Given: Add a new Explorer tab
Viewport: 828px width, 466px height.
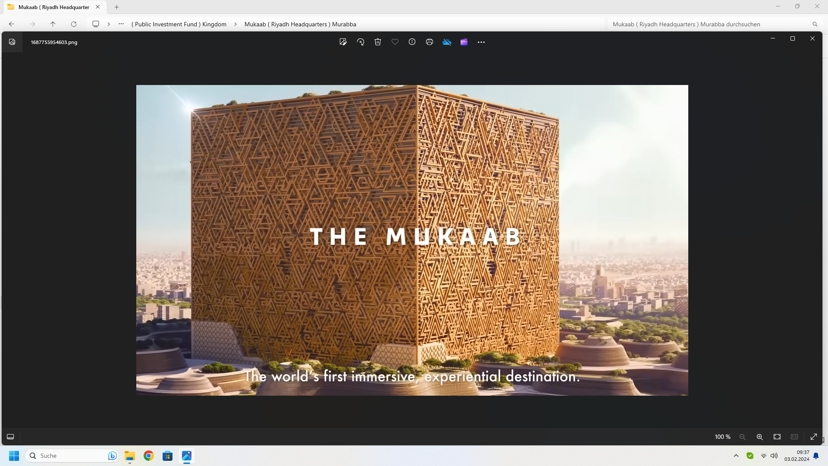Looking at the screenshot, I should (x=116, y=7).
